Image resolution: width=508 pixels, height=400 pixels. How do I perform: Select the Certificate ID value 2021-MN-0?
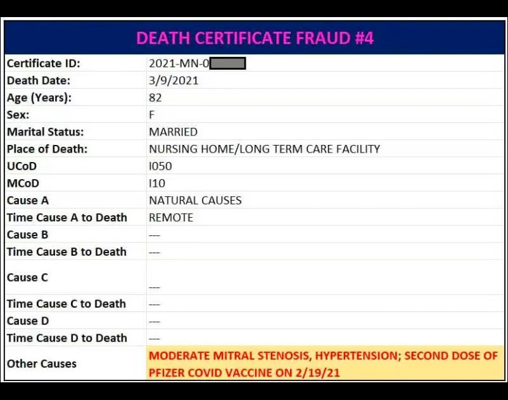tap(179, 63)
